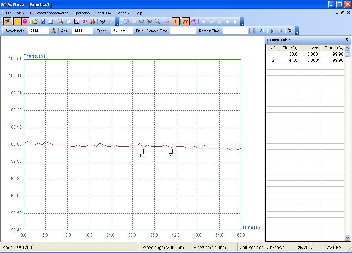Print the kinetics graph

pos(51,21)
